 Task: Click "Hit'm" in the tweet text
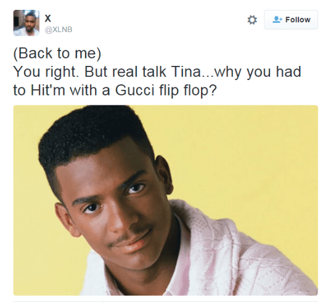point(47,90)
